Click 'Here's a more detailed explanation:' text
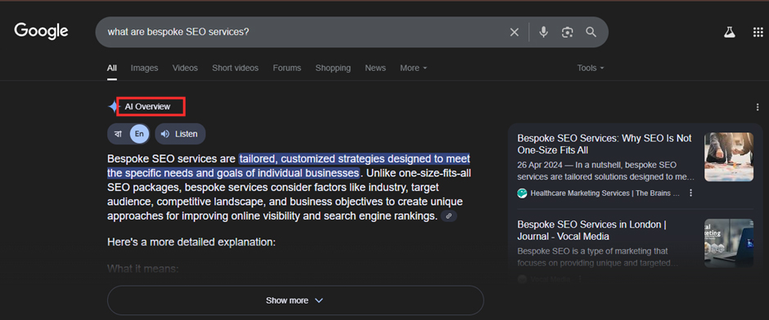 (191, 242)
